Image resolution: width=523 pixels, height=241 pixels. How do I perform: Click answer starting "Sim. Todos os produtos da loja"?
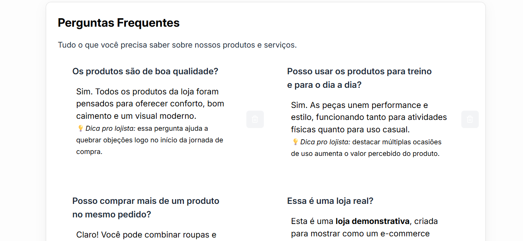click(150, 104)
